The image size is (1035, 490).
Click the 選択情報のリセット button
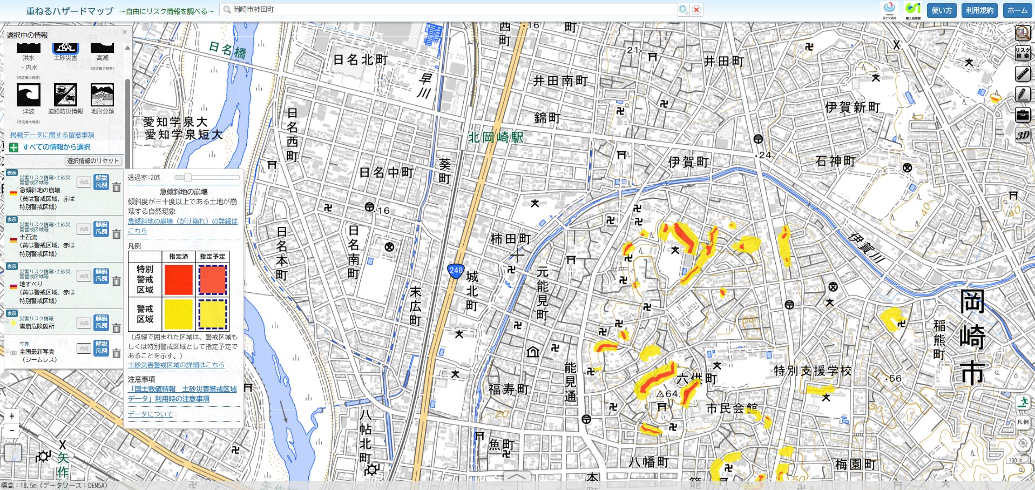93,161
